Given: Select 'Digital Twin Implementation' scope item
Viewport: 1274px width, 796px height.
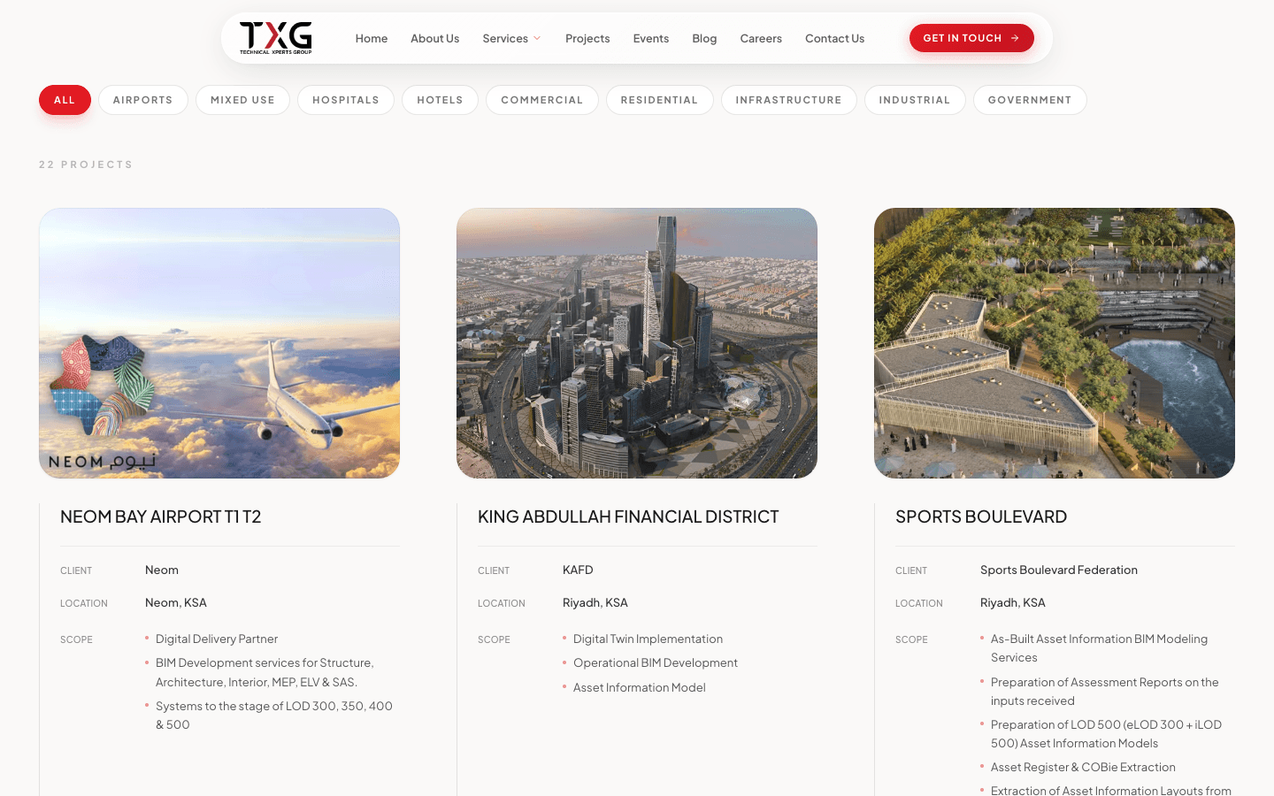Looking at the screenshot, I should coord(648,639).
